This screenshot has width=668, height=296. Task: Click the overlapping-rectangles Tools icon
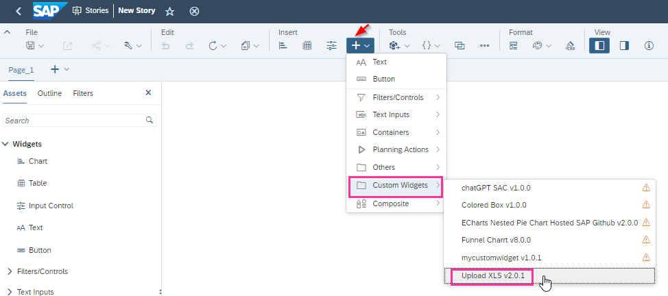pyautogui.click(x=460, y=46)
